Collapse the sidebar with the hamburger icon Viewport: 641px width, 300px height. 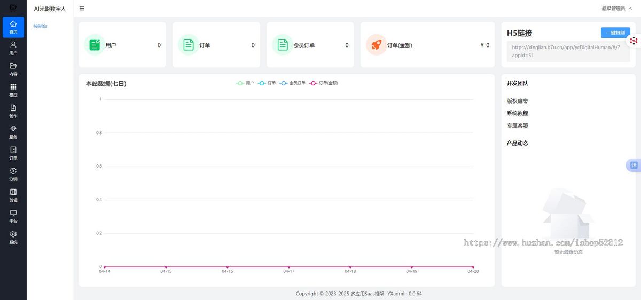pyautogui.click(x=82, y=9)
